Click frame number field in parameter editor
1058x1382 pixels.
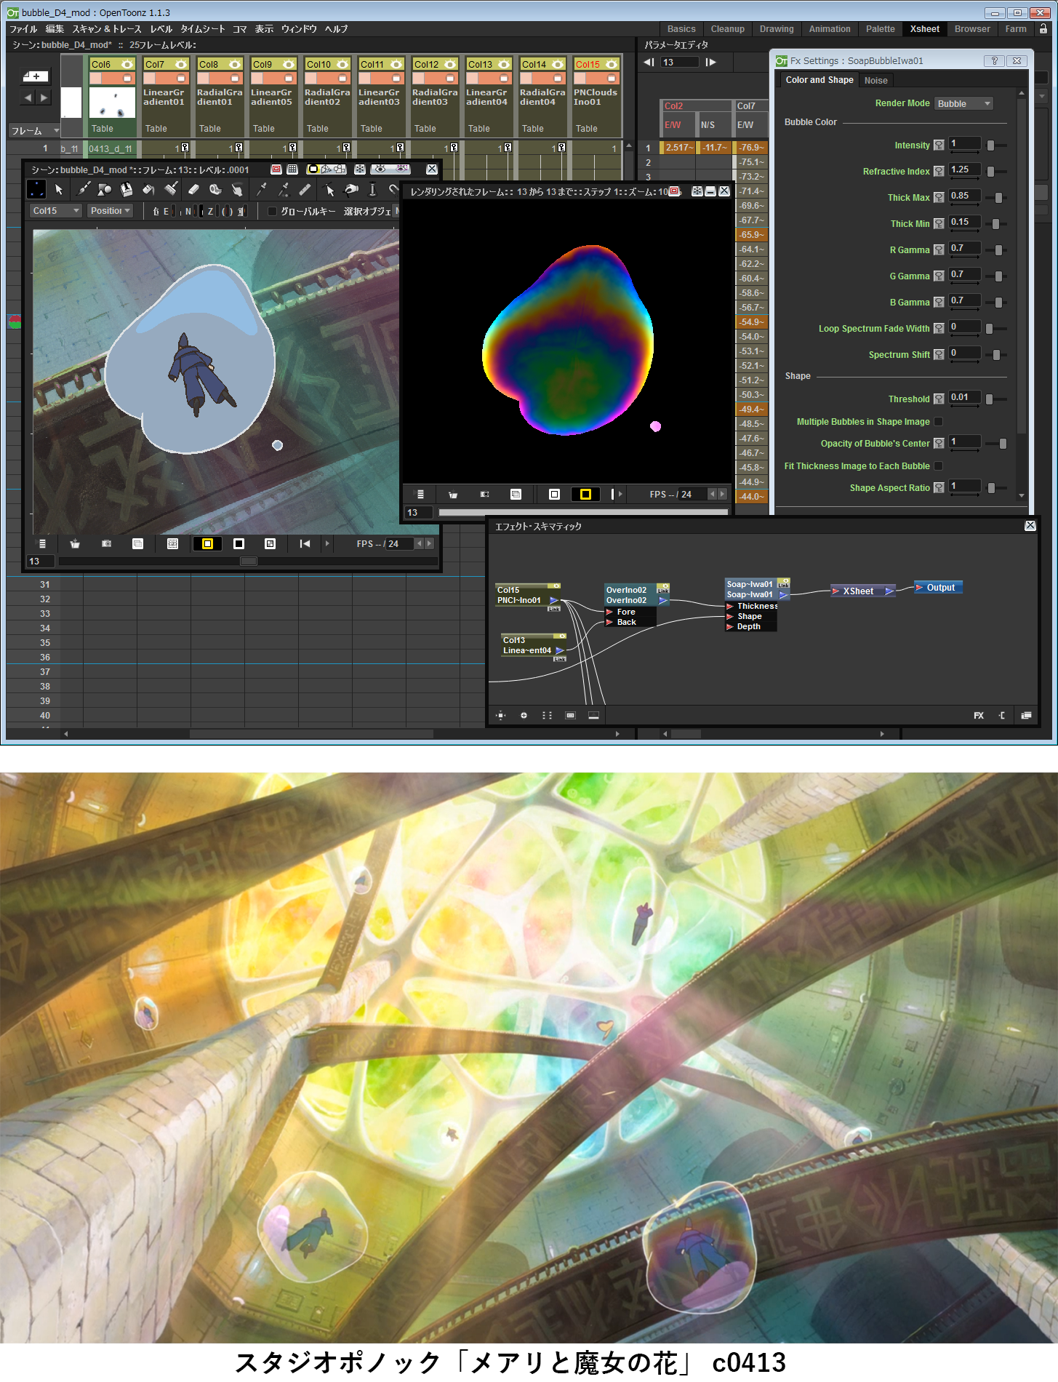[x=679, y=63]
